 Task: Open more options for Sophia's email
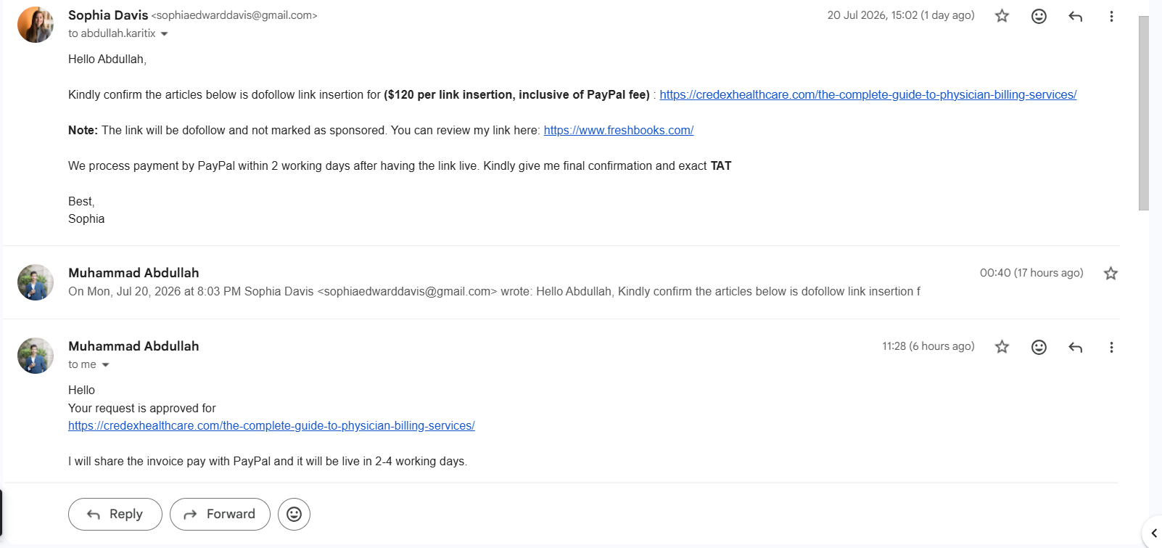pos(1111,16)
